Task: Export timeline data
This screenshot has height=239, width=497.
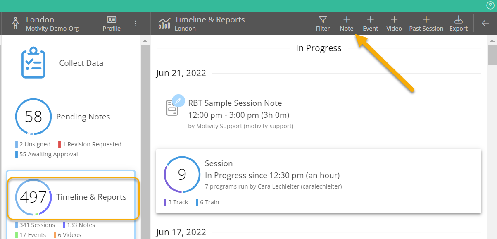Action: click(458, 24)
